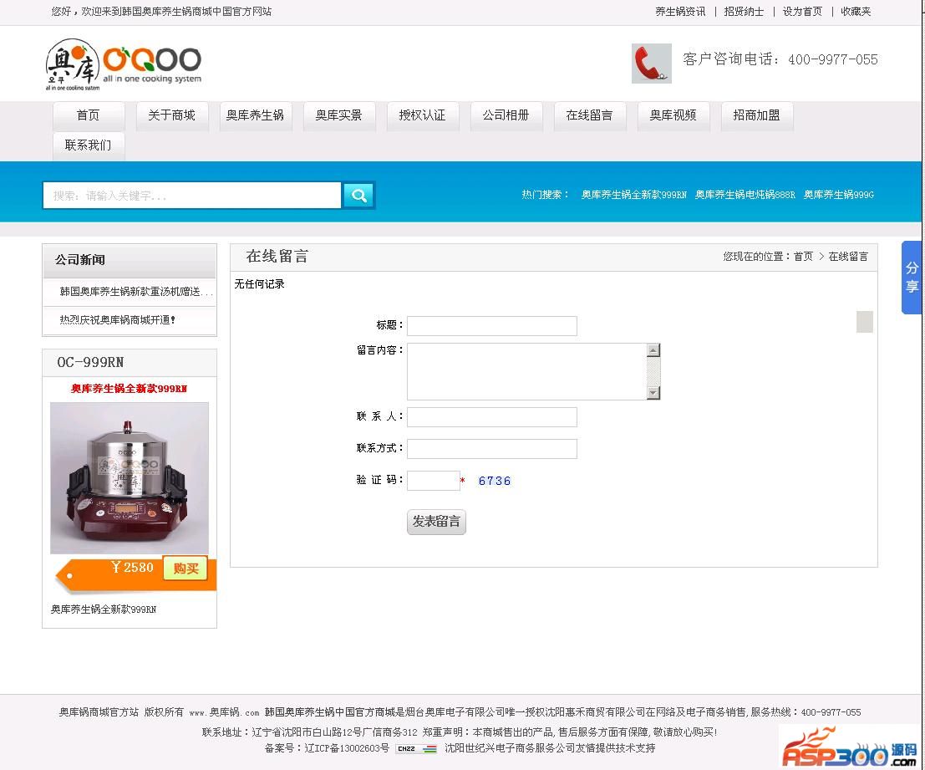
Task: Open the 招商加盟 navigation tab
Action: 757,115
